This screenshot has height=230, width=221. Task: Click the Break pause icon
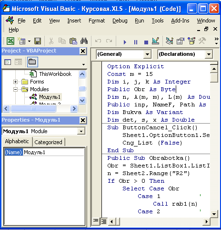(136, 42)
